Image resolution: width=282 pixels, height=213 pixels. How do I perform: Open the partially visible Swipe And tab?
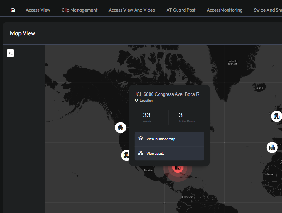pyautogui.click(x=267, y=10)
